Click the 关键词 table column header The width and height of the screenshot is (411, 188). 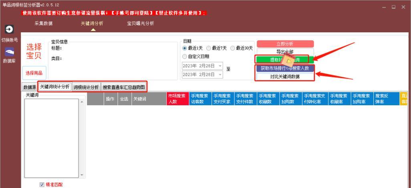coord(149,99)
